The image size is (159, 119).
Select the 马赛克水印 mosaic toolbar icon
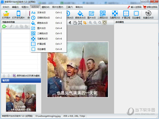click(115, 15)
